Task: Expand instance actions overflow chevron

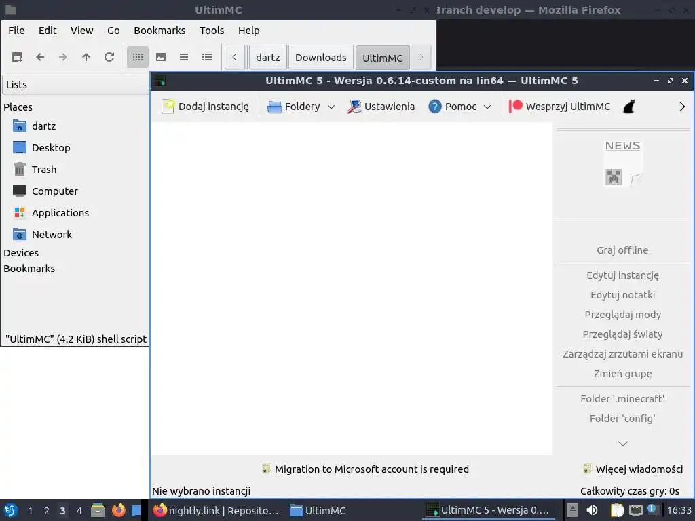Action: [622, 444]
